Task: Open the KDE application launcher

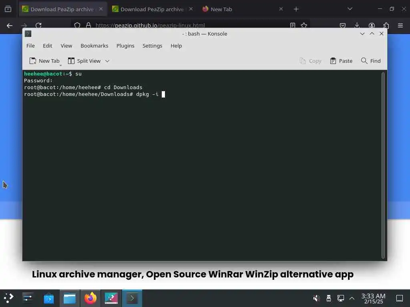Action: click(x=9, y=298)
